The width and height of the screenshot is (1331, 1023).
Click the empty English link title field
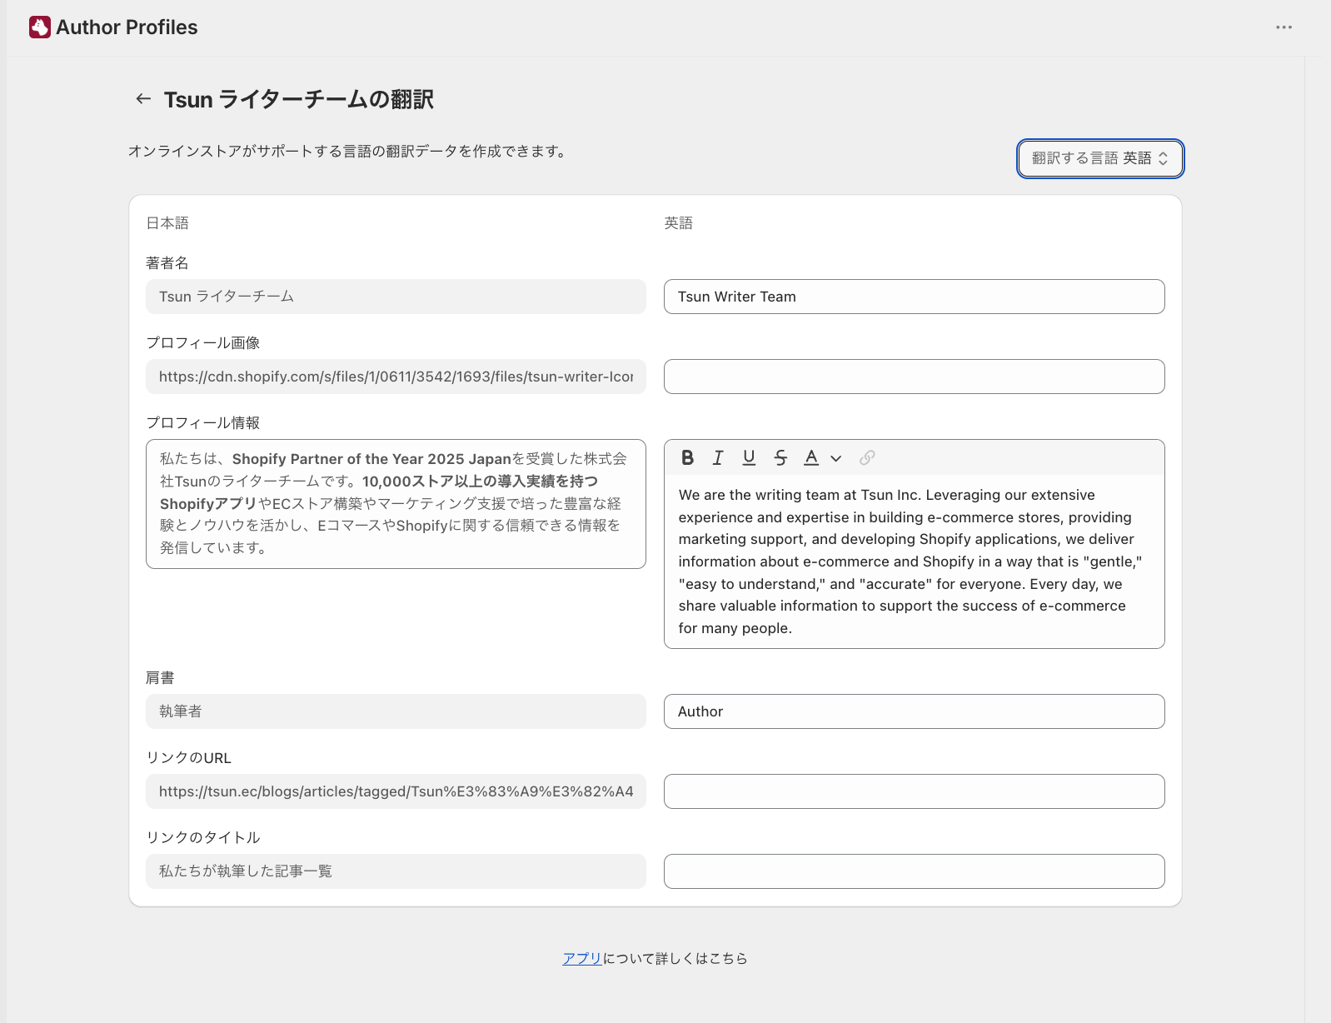914,871
